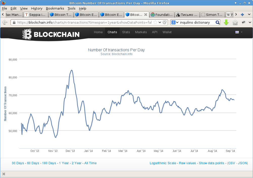Open the search engine selector dropdown

(175, 22)
